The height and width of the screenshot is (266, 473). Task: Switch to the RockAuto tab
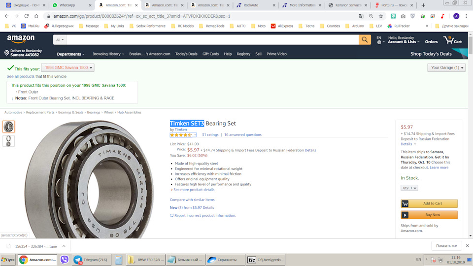(x=255, y=5)
